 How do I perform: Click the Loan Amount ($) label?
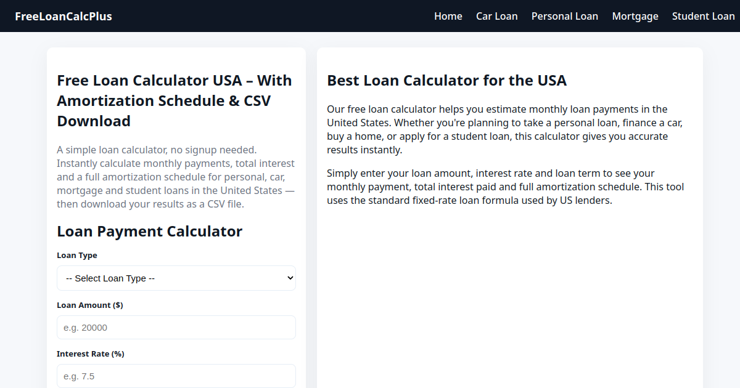pos(90,305)
